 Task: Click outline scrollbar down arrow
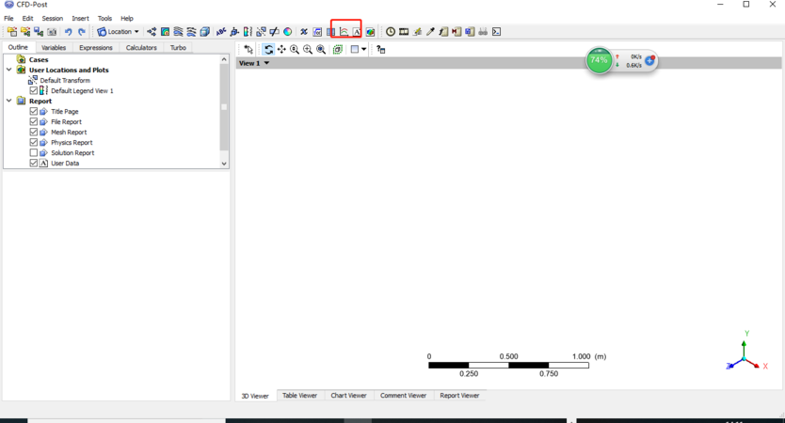click(x=224, y=164)
